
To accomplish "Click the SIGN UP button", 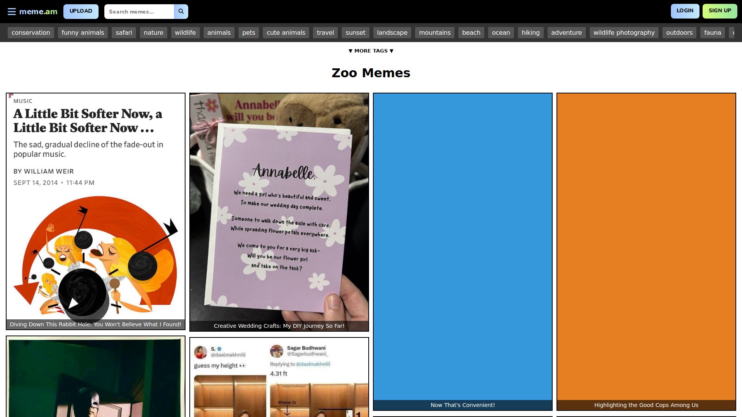I will point(720,11).
